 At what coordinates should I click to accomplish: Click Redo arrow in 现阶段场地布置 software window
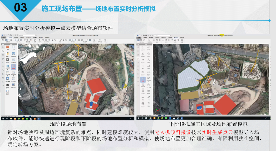15,35
